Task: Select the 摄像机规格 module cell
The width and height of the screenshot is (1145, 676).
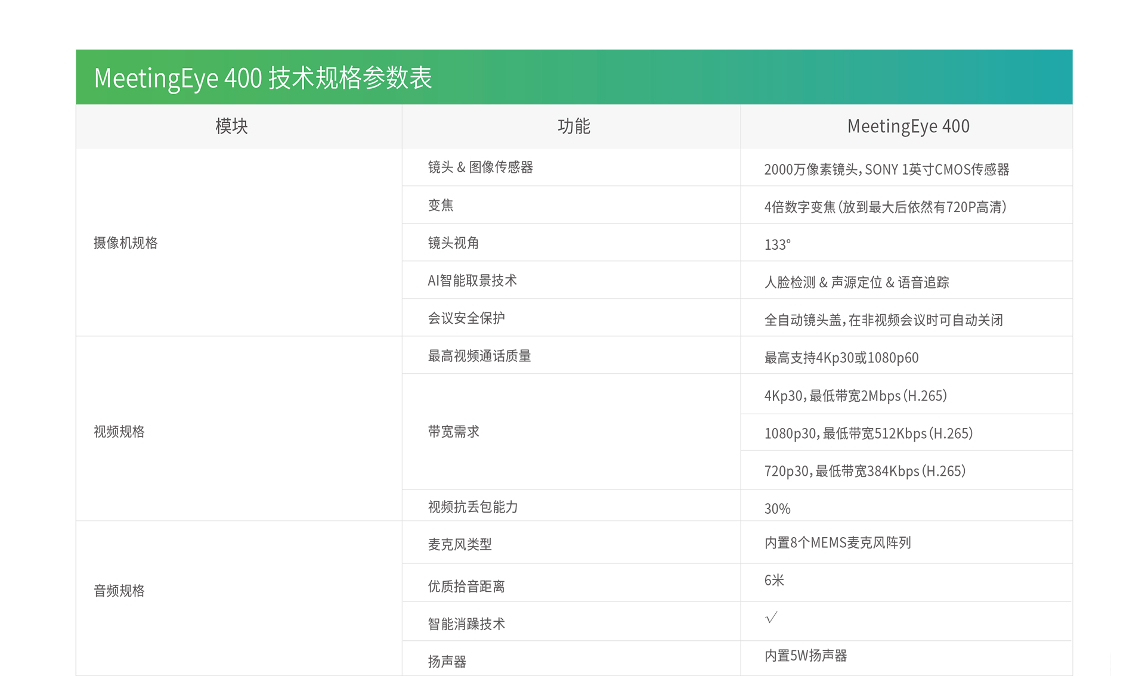Action: pos(126,243)
